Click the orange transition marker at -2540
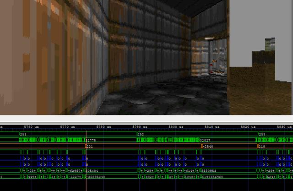 (x=202, y=146)
